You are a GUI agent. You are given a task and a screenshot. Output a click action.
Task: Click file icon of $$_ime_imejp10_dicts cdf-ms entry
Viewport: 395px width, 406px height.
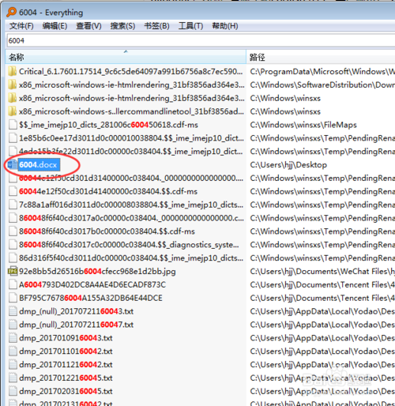[x=13, y=125]
